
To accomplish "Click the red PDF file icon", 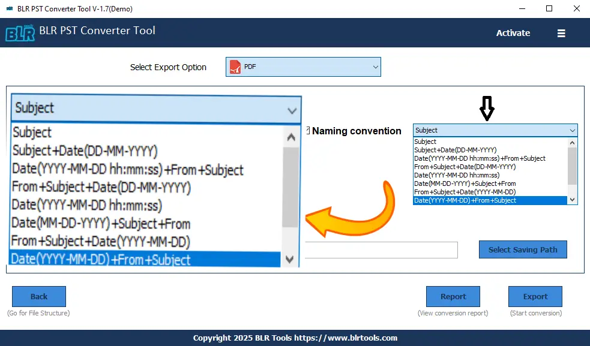I will click(x=235, y=67).
